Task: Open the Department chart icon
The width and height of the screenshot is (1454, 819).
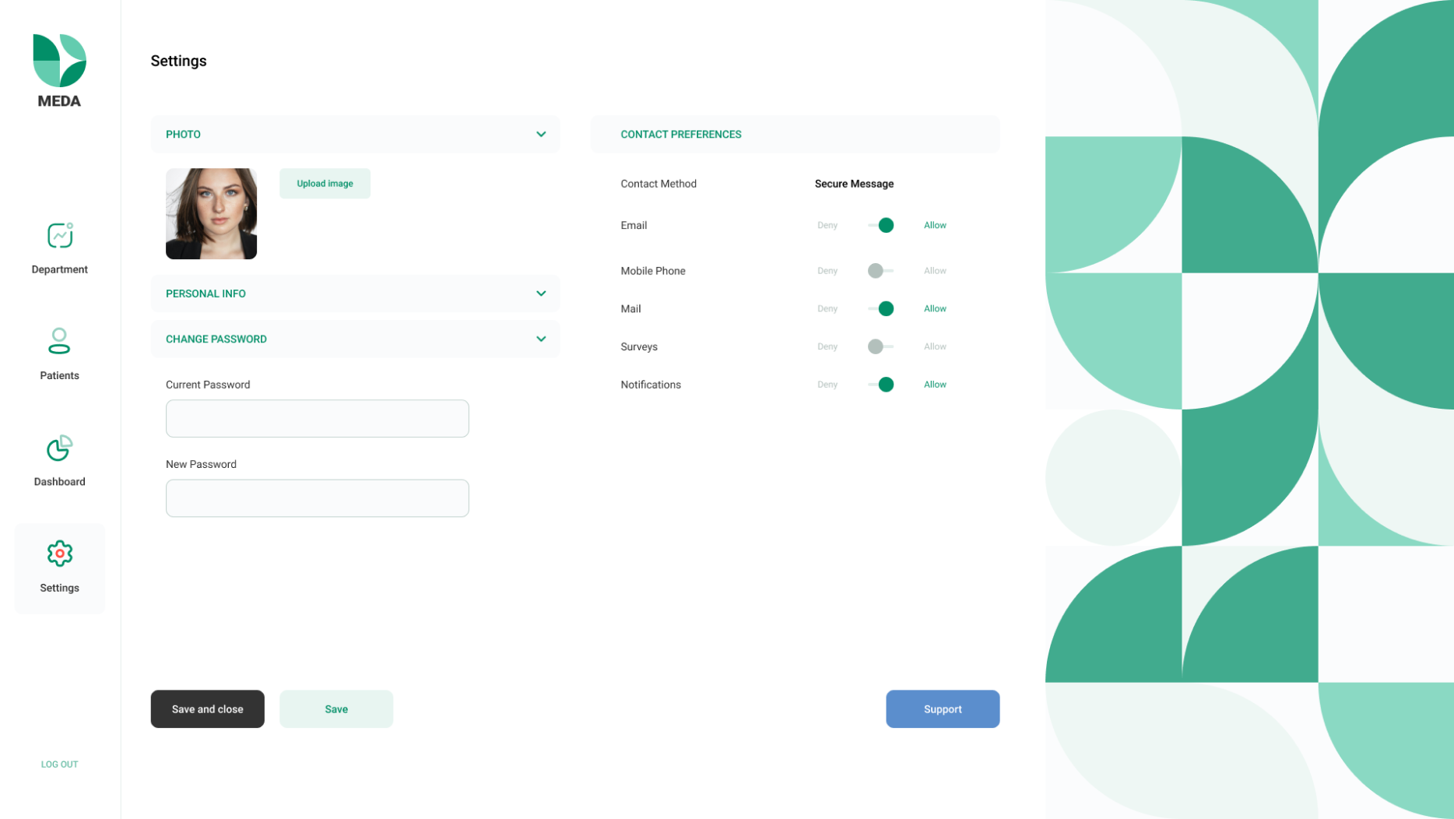Action: point(60,235)
